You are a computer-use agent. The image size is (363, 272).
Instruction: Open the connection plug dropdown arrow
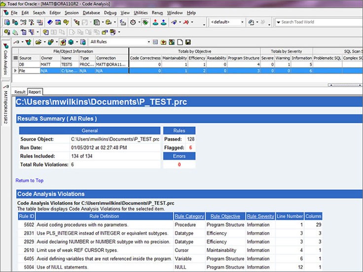pyautogui.click(x=22, y=42)
